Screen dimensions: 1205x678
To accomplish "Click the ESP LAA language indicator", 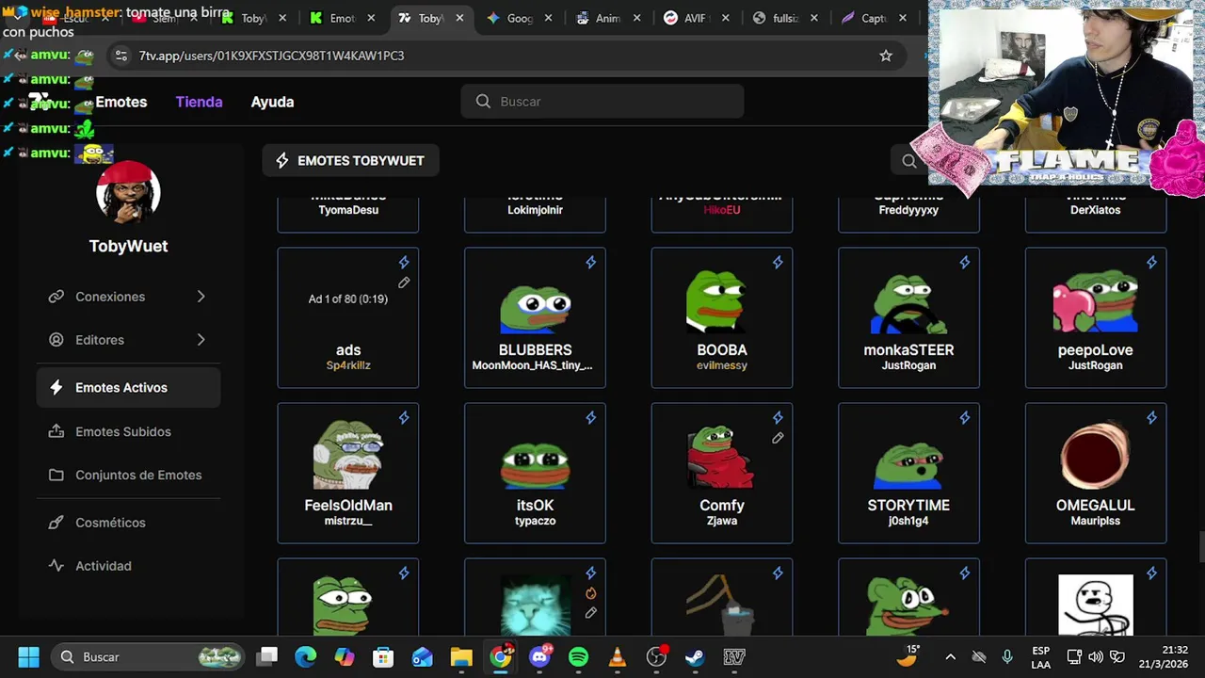I will (x=1040, y=657).
